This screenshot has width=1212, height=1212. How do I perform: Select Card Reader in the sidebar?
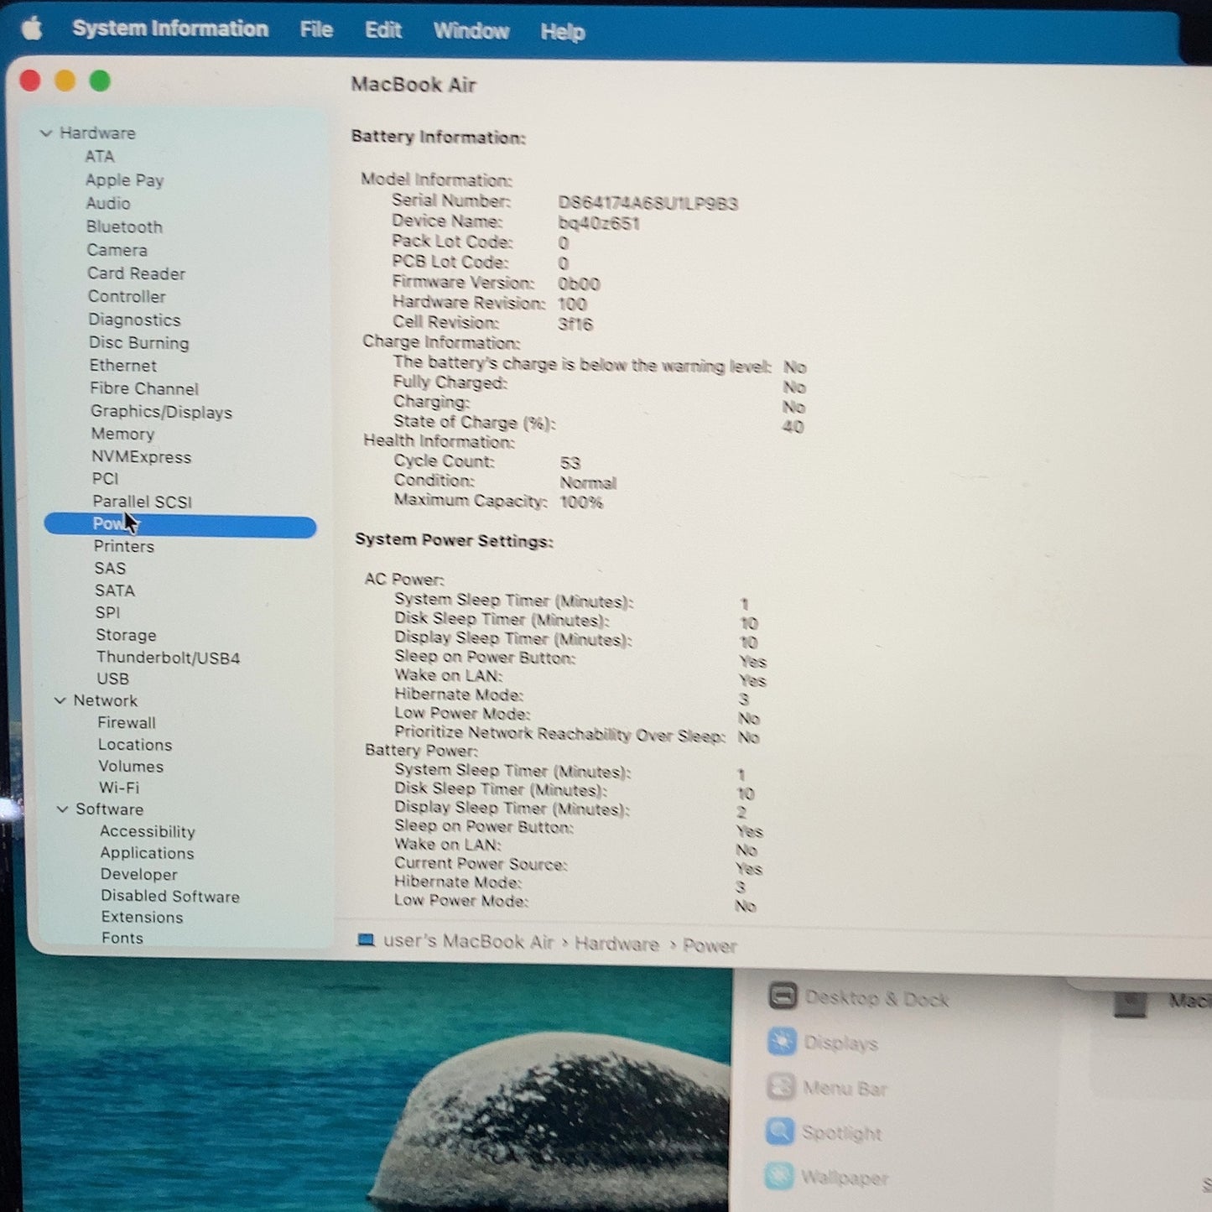tap(137, 273)
